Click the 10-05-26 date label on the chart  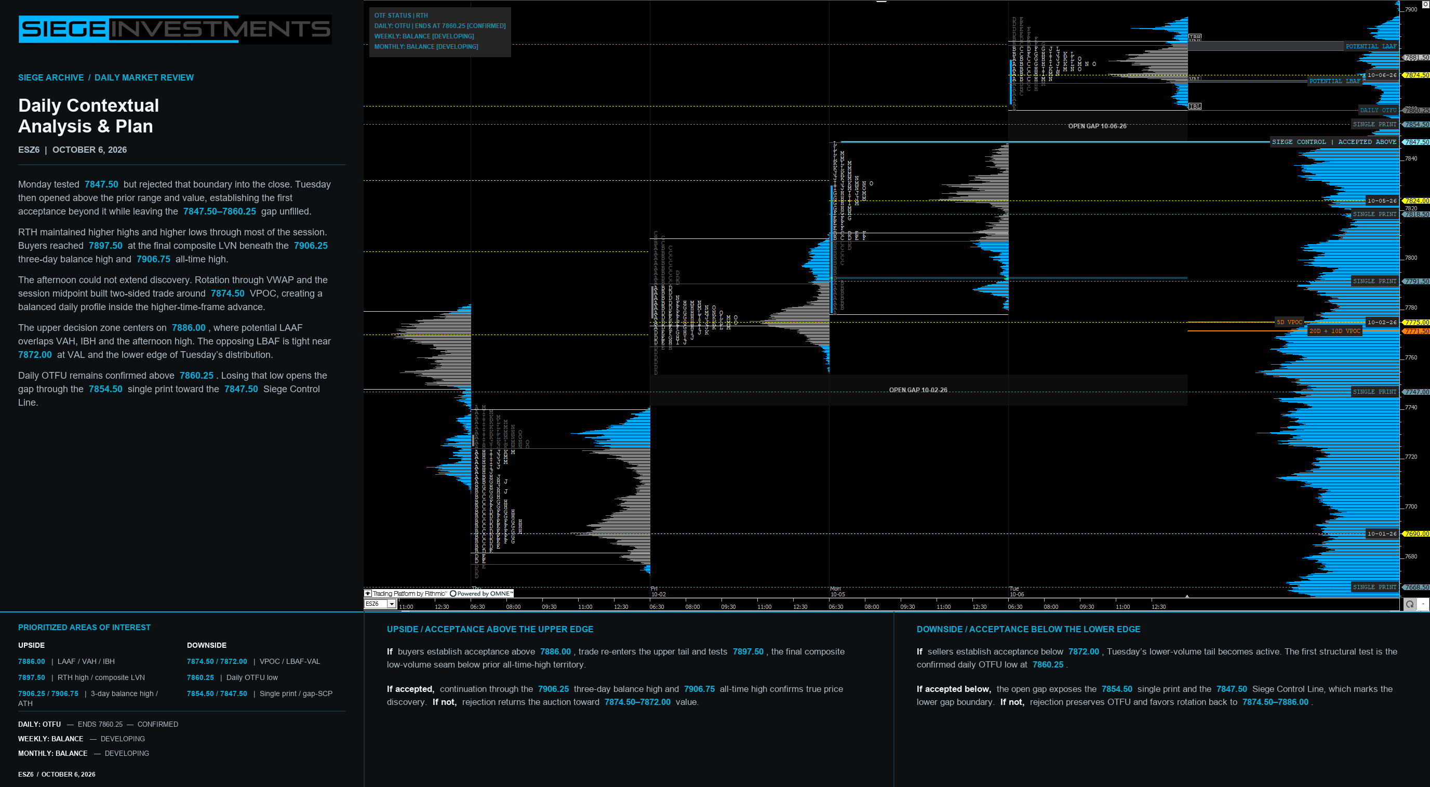point(1382,201)
